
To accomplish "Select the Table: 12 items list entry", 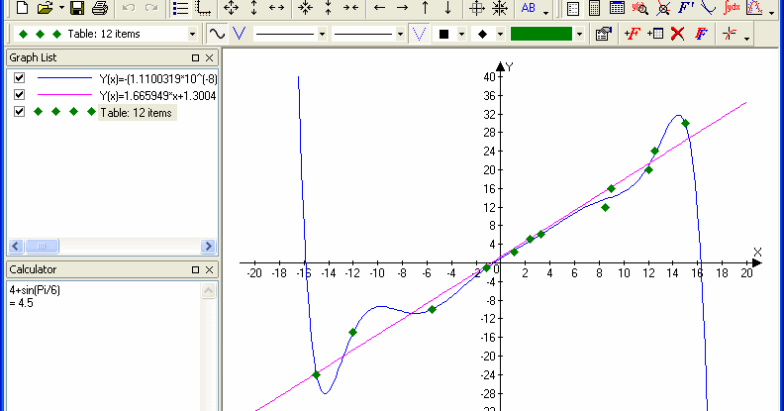I will click(x=136, y=113).
